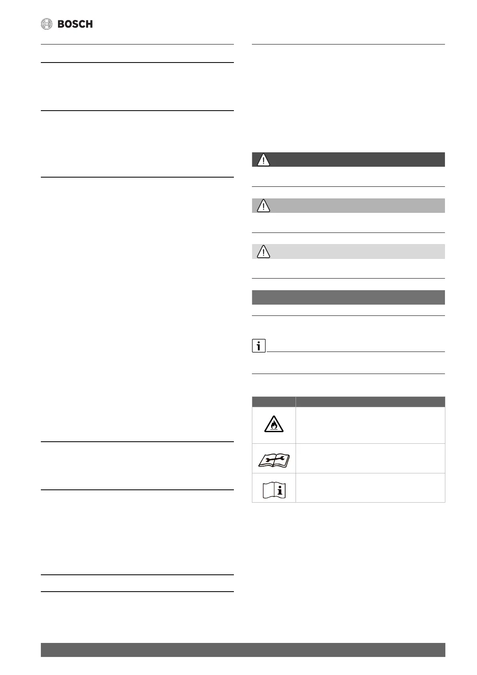477x675 pixels.
Task: Select the flammable hazard flame symbol
Action: pyautogui.click(x=274, y=425)
